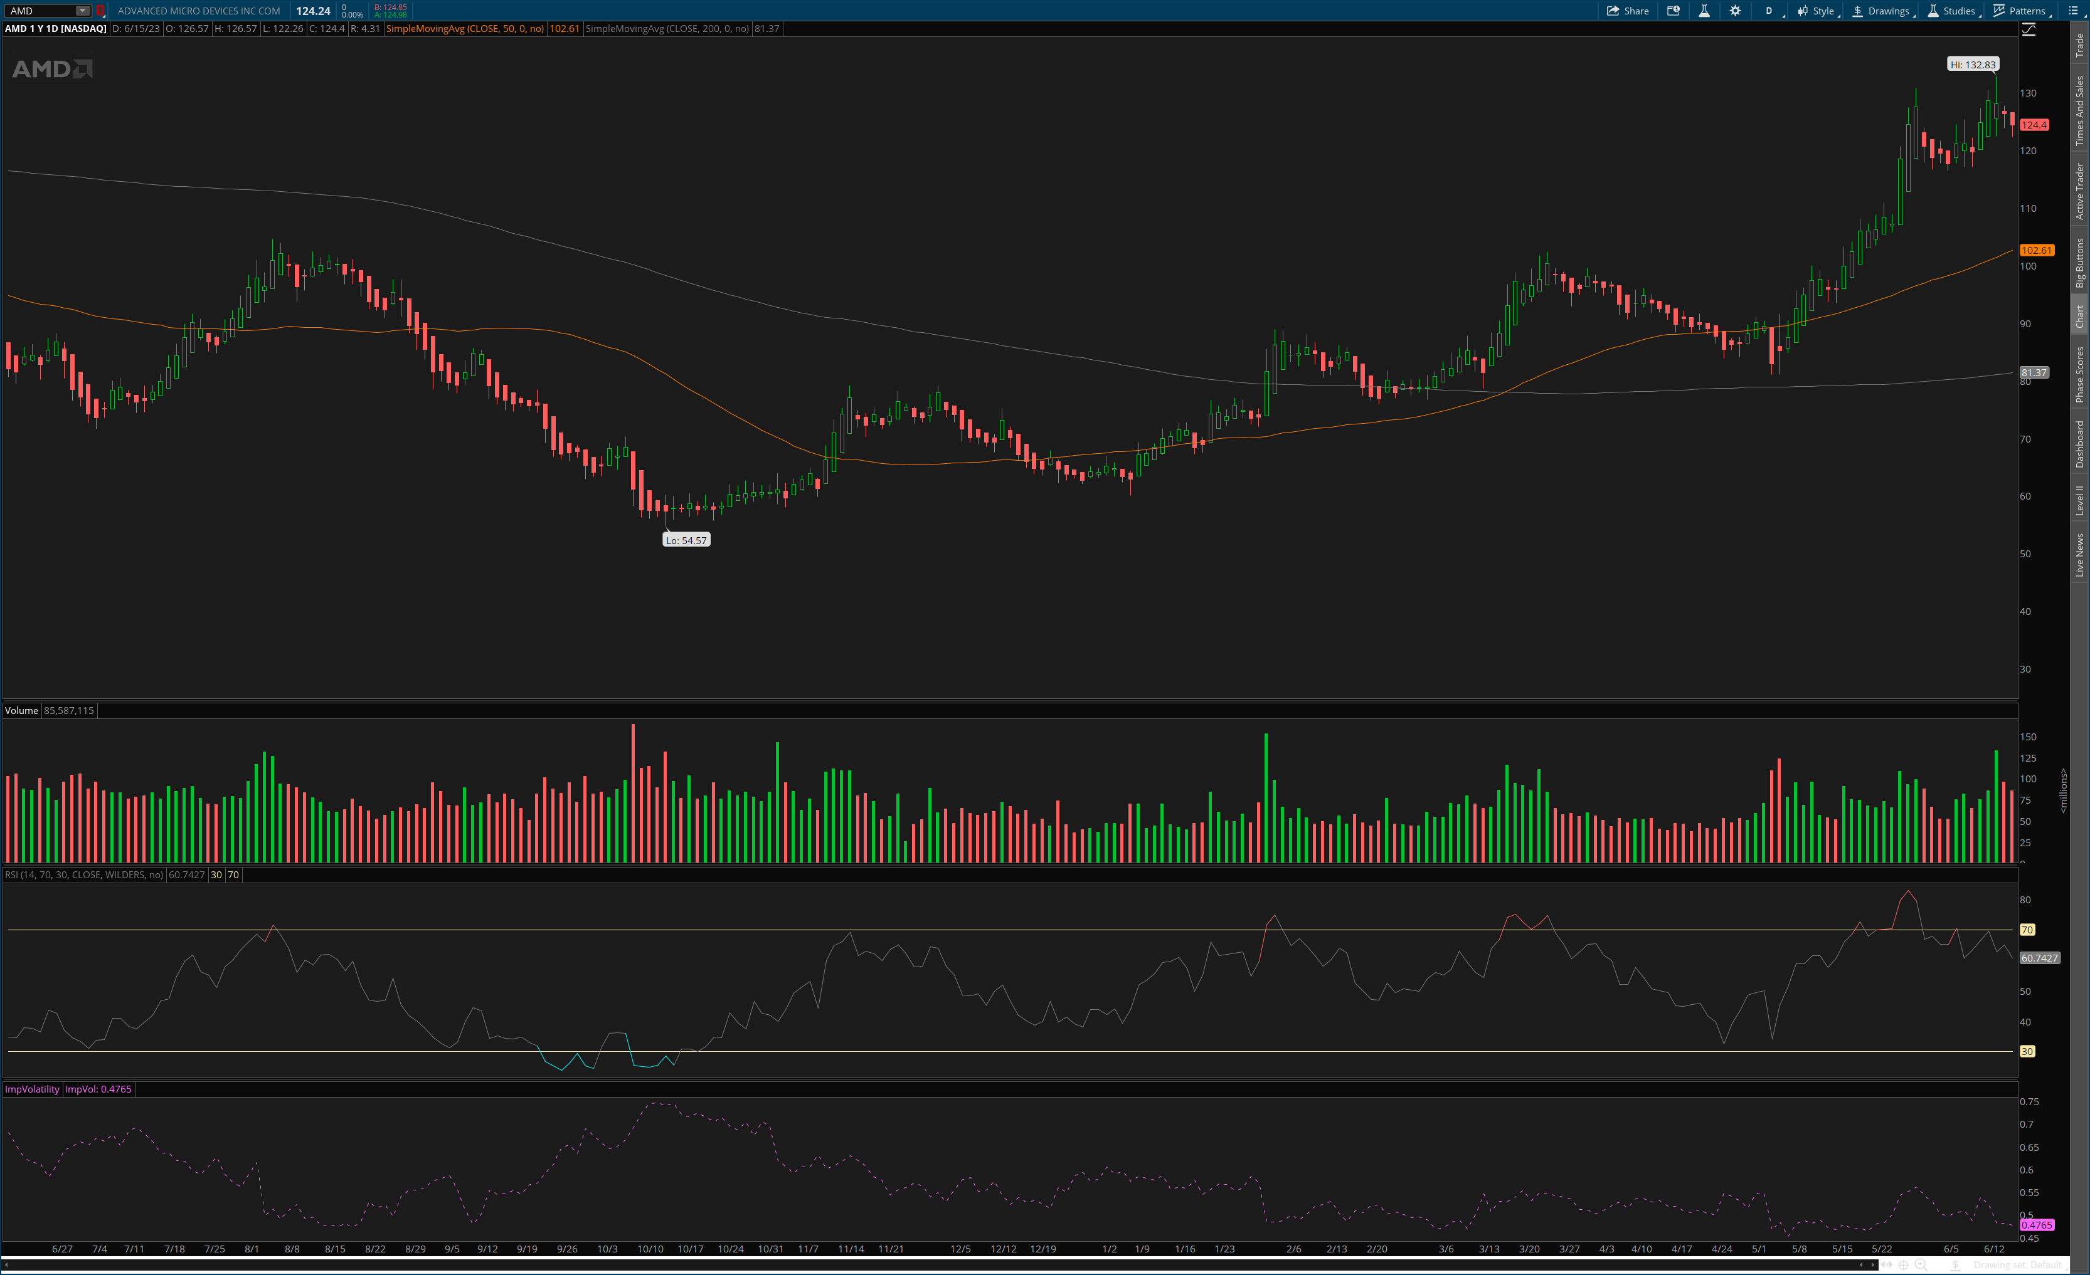The width and height of the screenshot is (2090, 1275).
Task: Click the ADVANCED MICRO DEVICES INC COM name
Action: point(198,11)
